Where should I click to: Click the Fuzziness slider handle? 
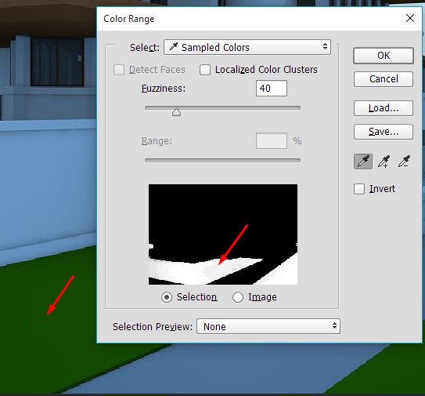(176, 112)
